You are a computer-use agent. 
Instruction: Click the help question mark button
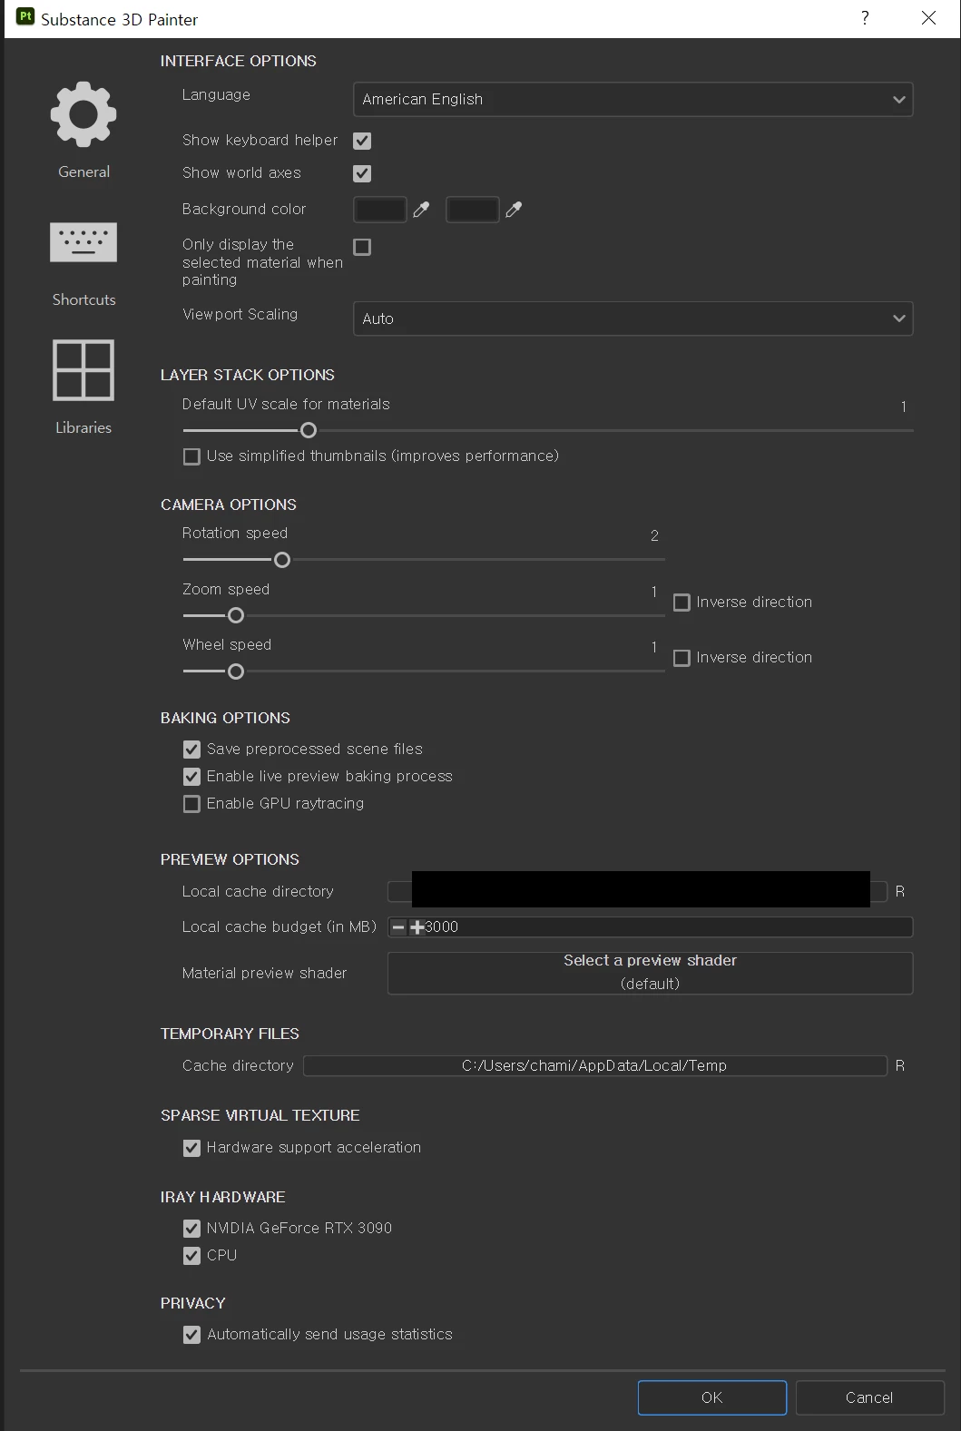coord(865,18)
